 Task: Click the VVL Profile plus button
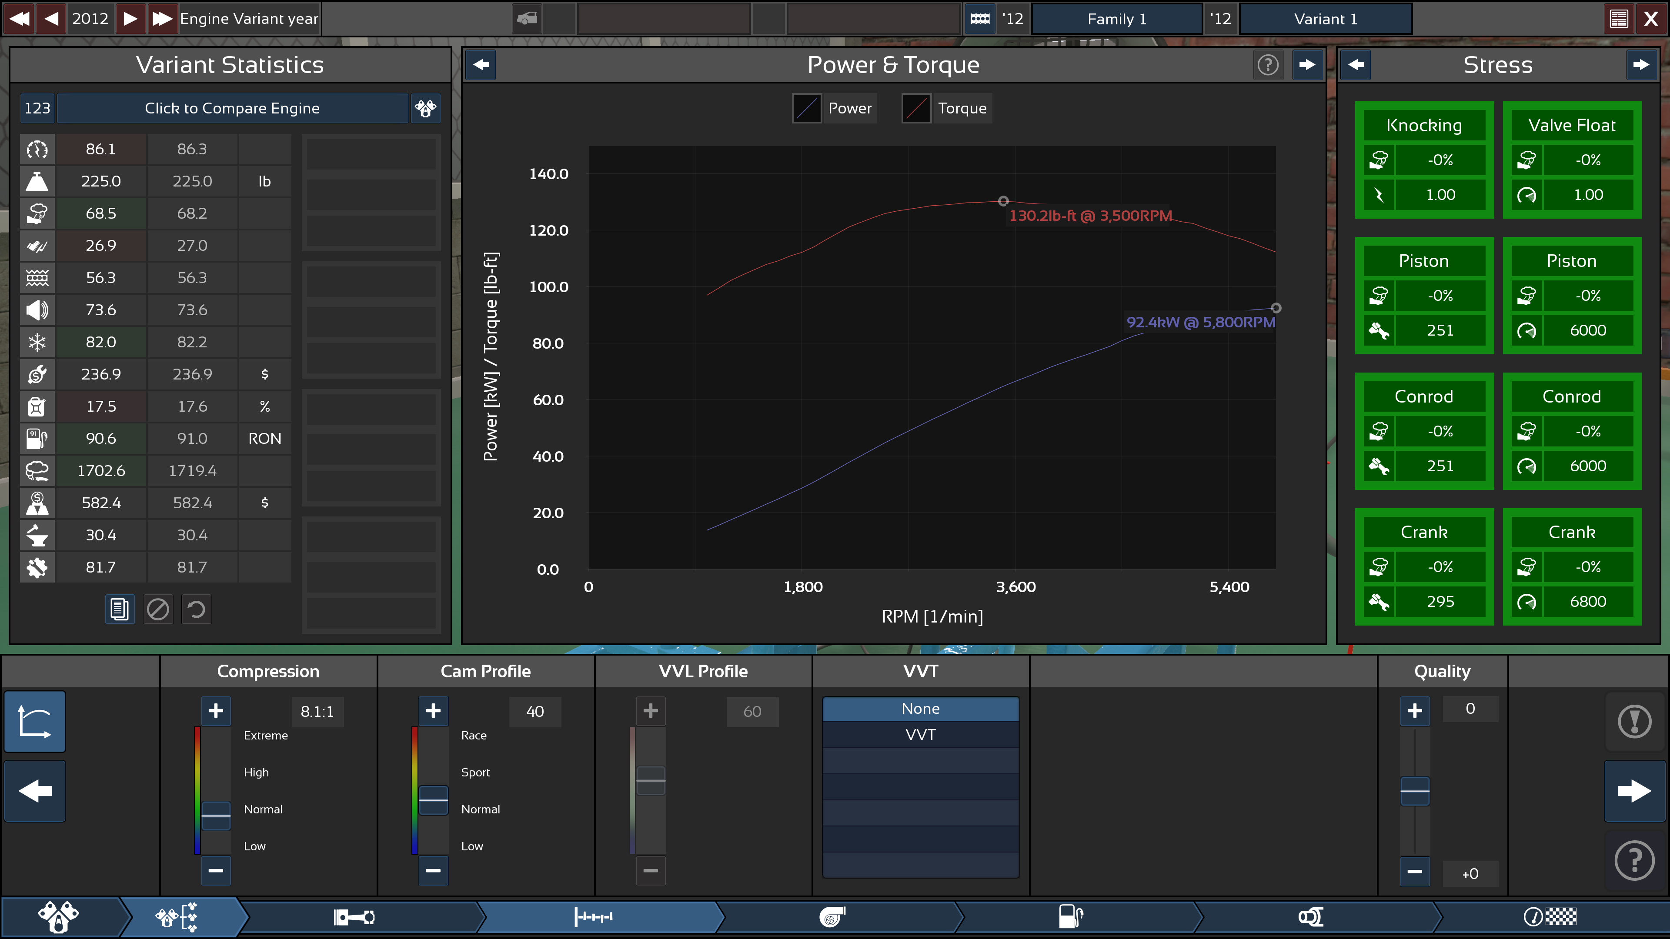pos(650,711)
